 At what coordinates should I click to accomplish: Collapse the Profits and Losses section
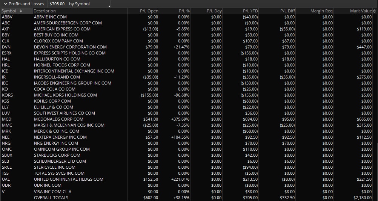(6, 4)
